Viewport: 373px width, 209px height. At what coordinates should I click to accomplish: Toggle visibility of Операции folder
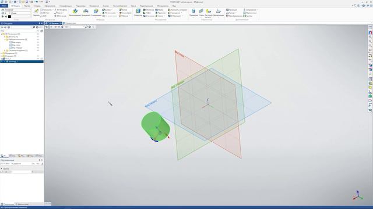pos(38,56)
